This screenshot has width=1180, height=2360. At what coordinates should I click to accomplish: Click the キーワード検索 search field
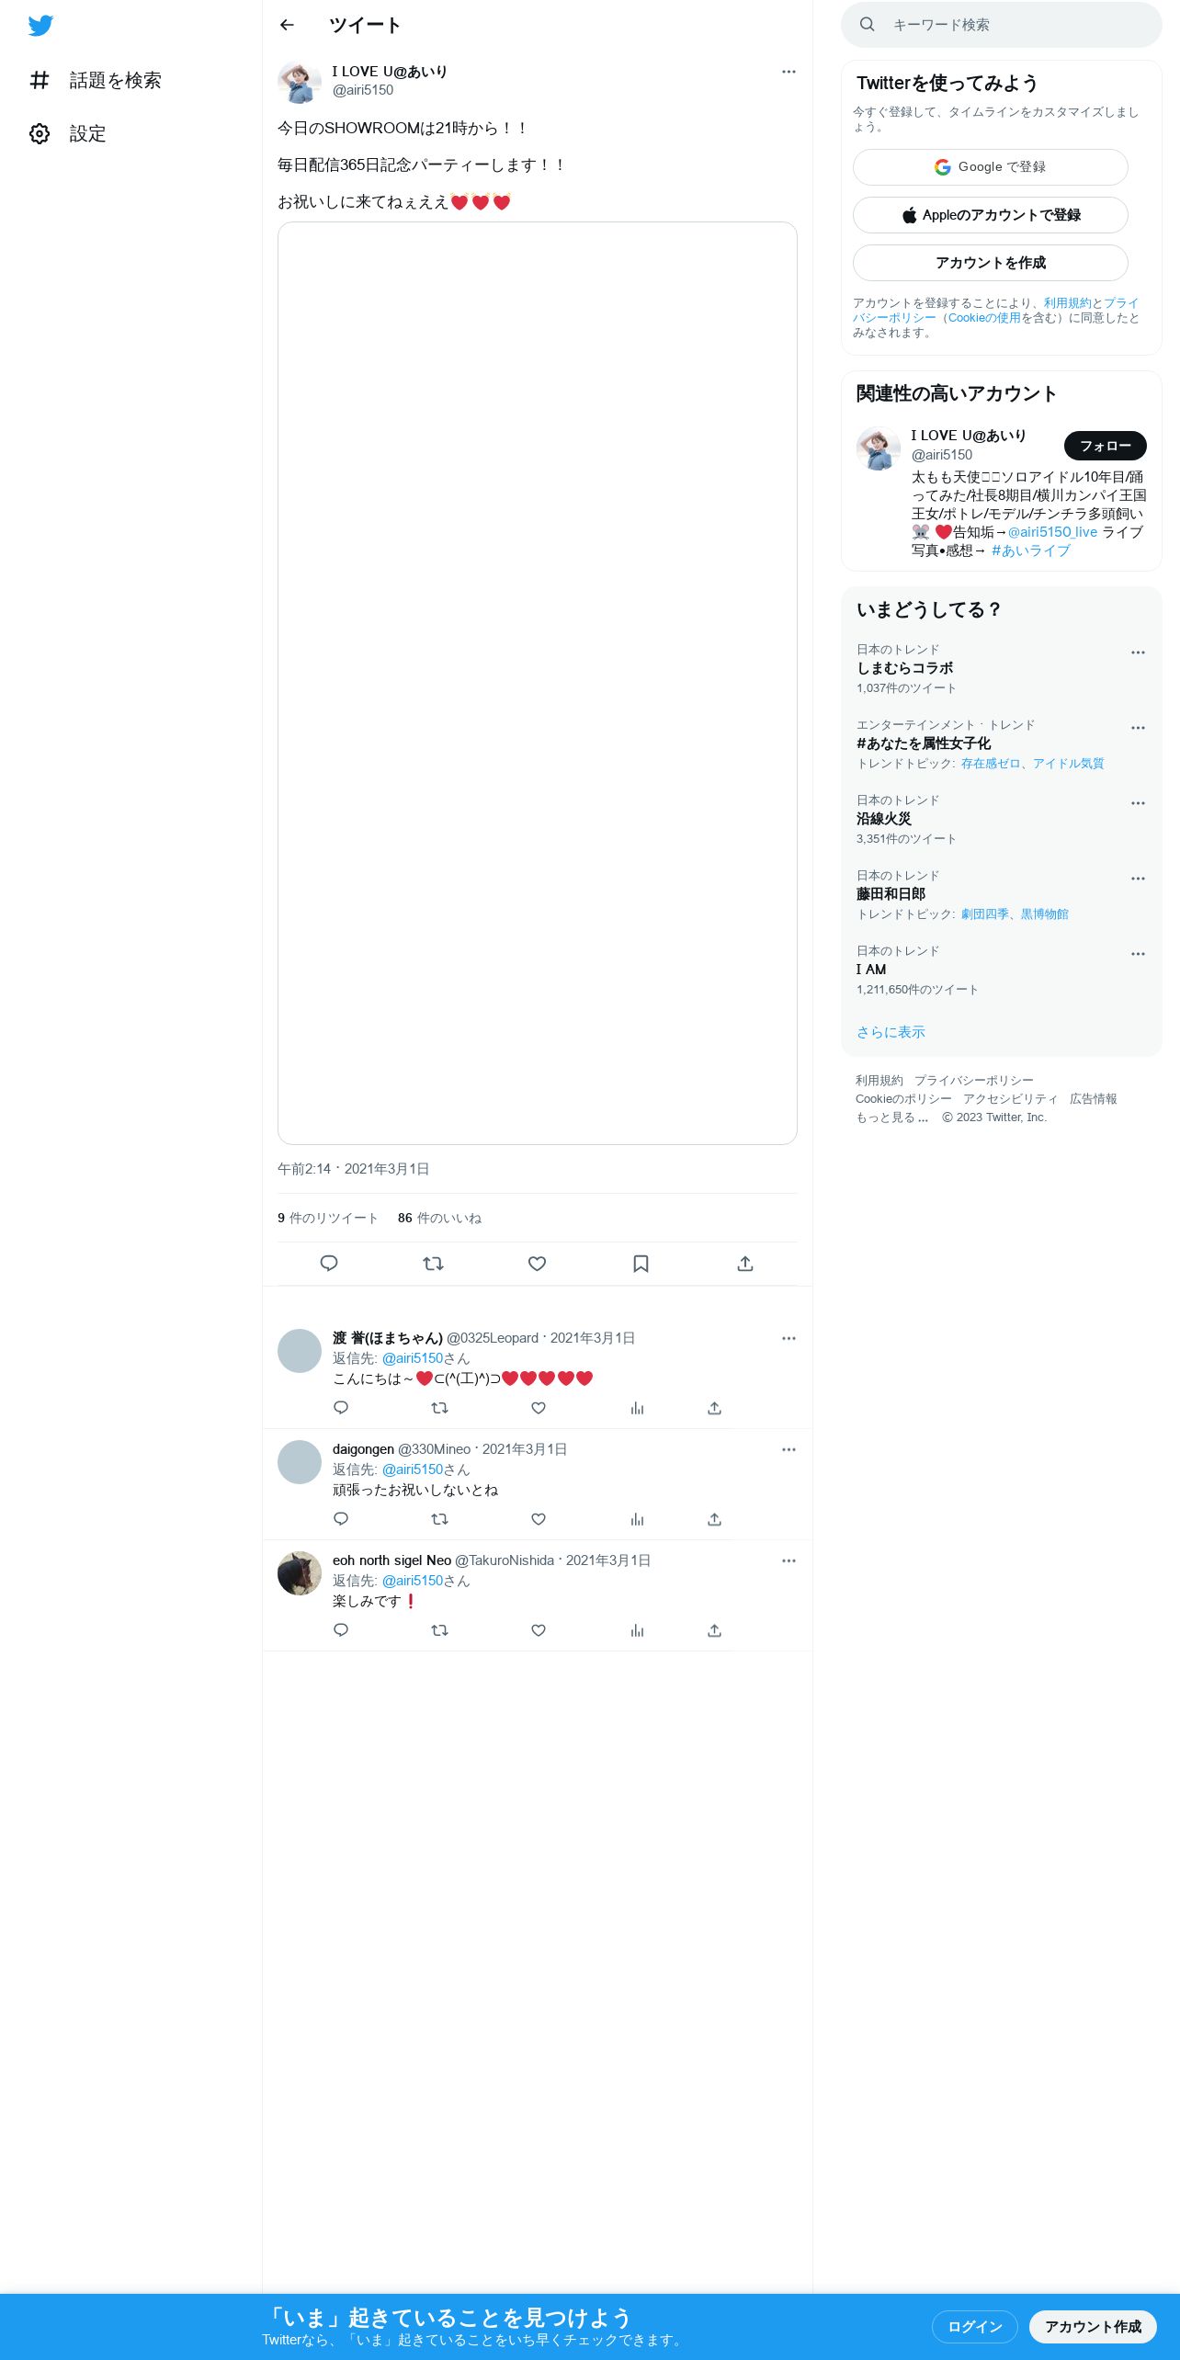coord(1002,25)
